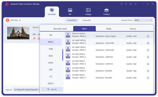This screenshot has width=158, height=97.
Task: Select the Audio format tab
Action: (108, 29)
